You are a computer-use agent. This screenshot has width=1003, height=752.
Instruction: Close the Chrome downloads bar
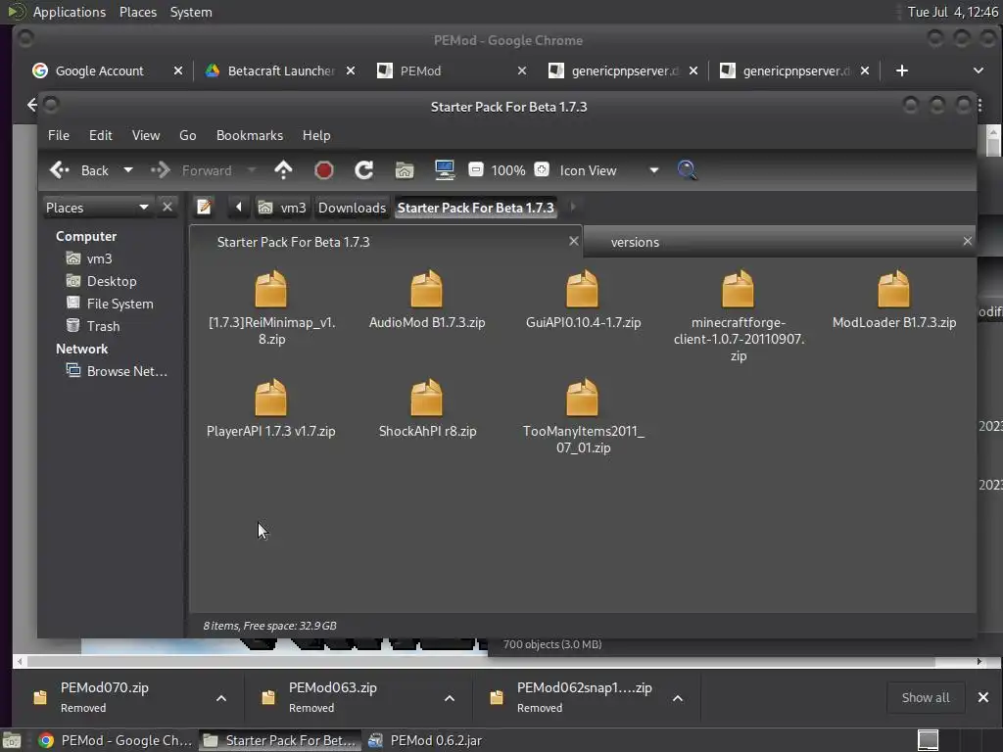983,697
